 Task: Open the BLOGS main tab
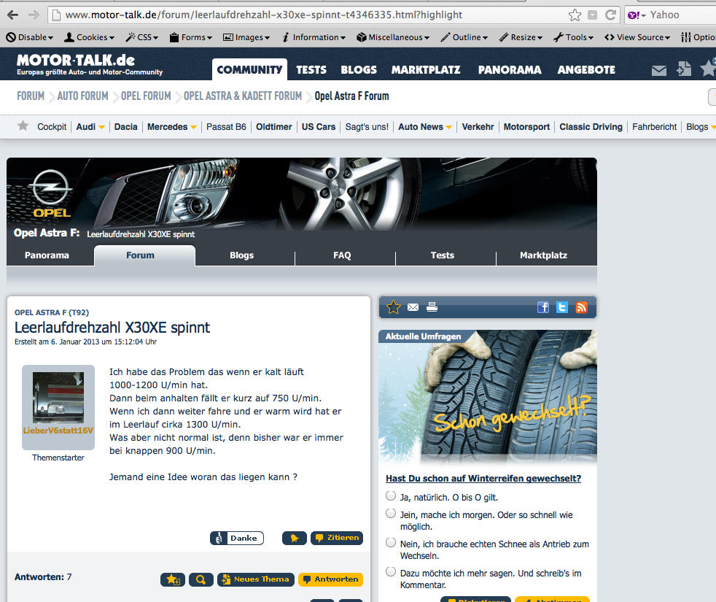pos(359,70)
